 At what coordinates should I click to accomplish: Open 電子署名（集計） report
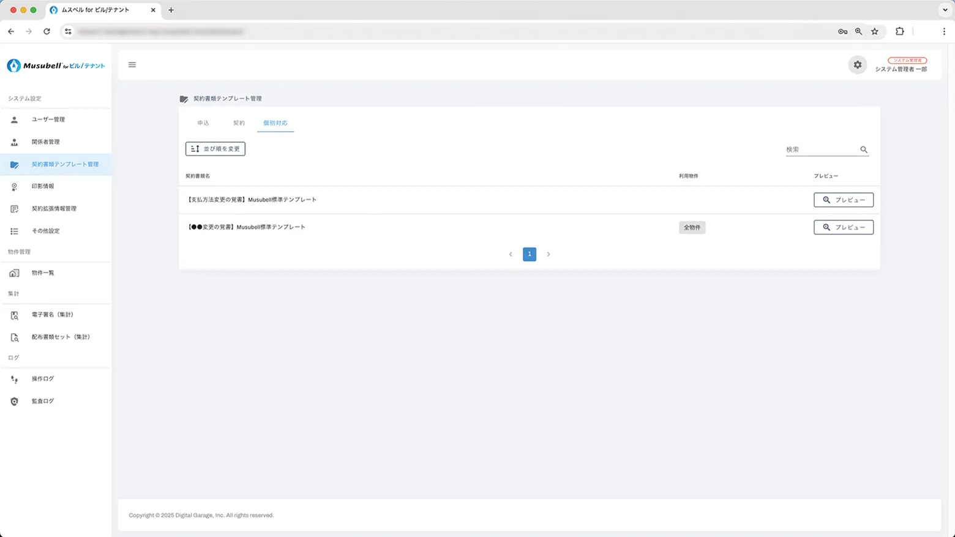tap(52, 315)
